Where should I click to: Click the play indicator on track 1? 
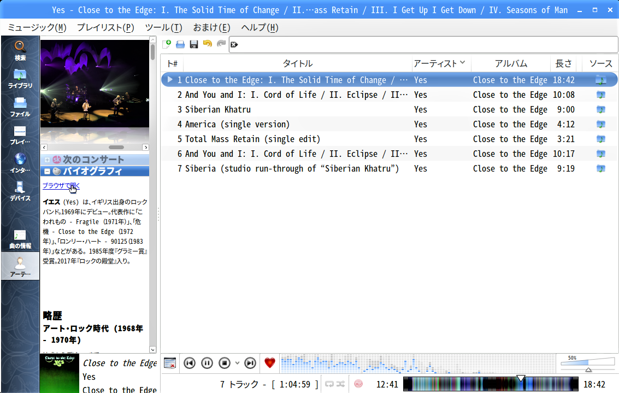point(170,80)
